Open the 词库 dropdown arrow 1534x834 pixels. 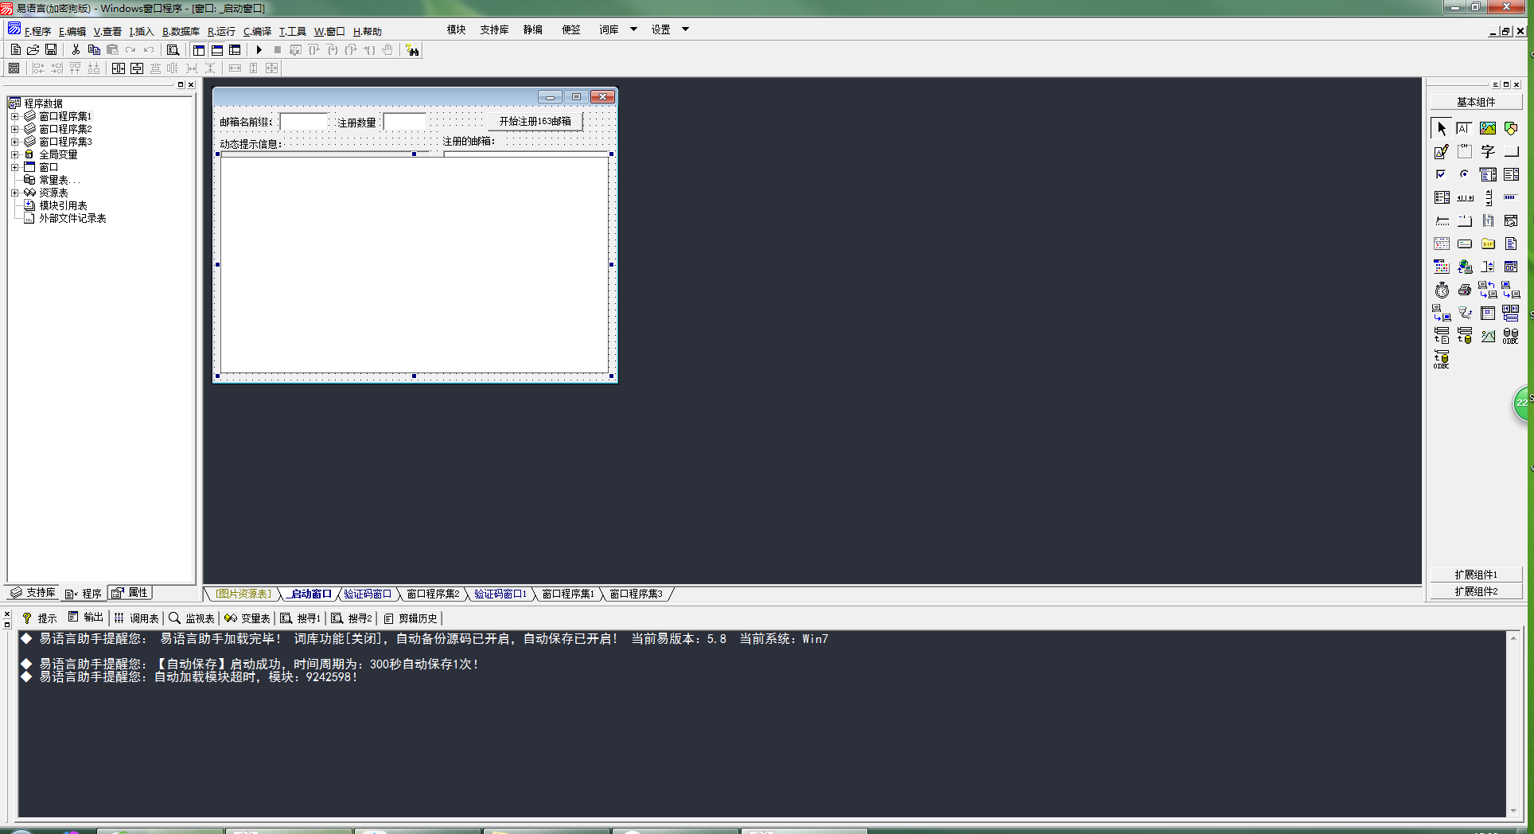(633, 29)
